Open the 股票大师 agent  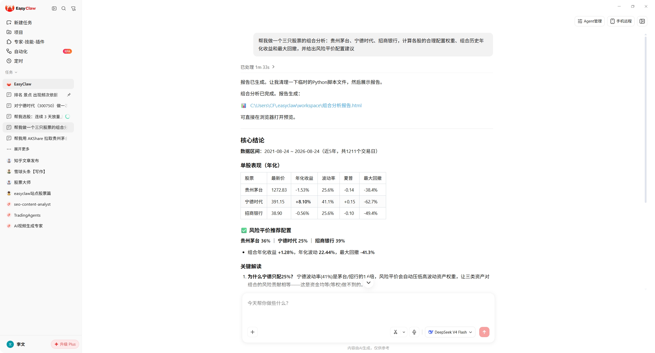click(x=38, y=182)
